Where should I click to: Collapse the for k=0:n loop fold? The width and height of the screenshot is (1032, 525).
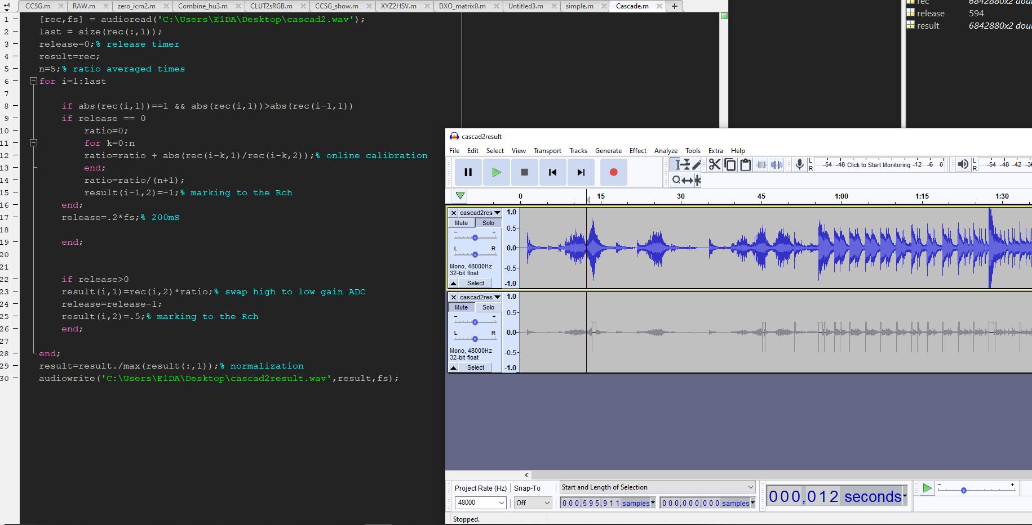click(x=33, y=143)
